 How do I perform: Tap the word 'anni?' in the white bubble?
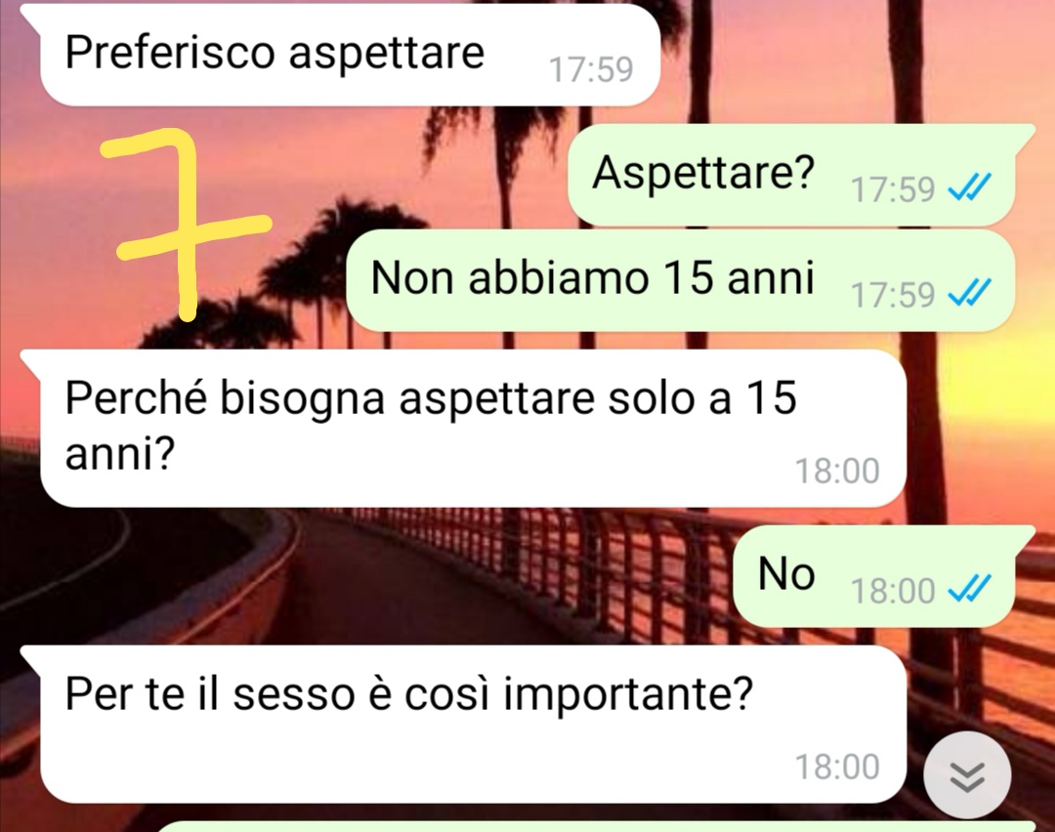[x=120, y=455]
